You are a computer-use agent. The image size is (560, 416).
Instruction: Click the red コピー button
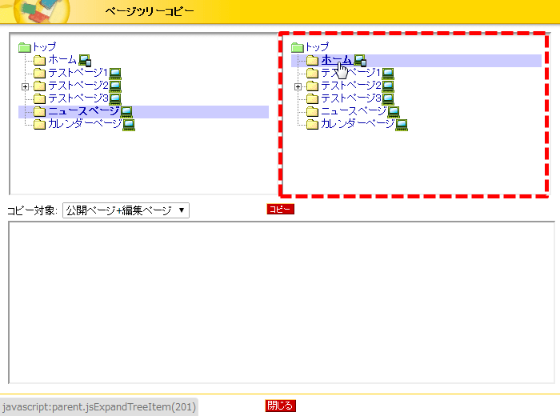click(x=280, y=210)
